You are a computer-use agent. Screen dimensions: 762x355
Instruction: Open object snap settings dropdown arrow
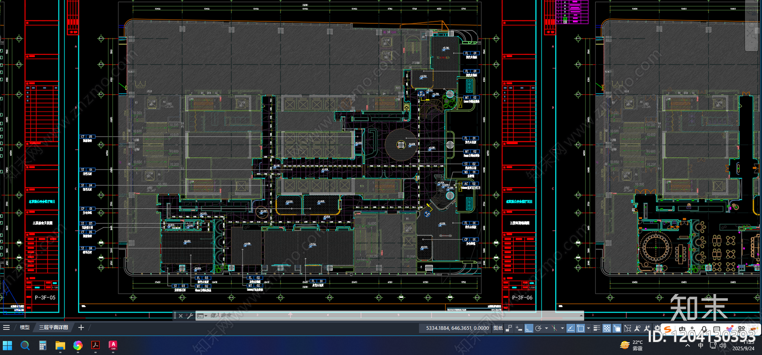tap(588, 328)
